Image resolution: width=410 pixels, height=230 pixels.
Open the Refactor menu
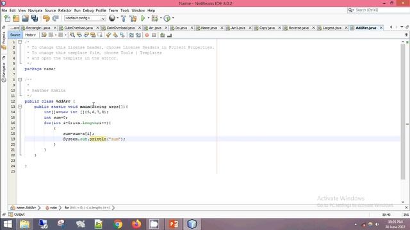coord(65,10)
